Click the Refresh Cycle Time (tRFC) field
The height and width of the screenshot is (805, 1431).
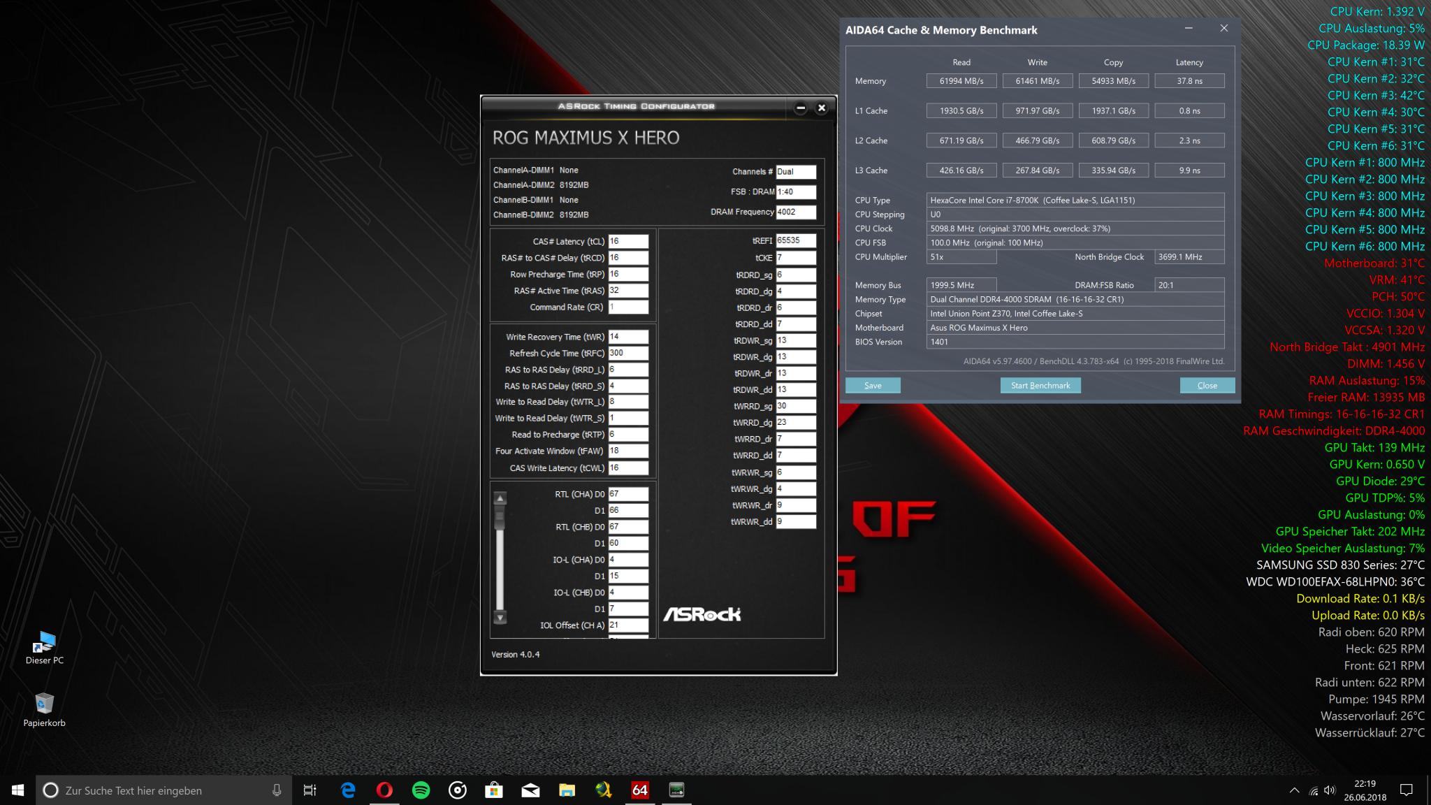[x=628, y=353]
